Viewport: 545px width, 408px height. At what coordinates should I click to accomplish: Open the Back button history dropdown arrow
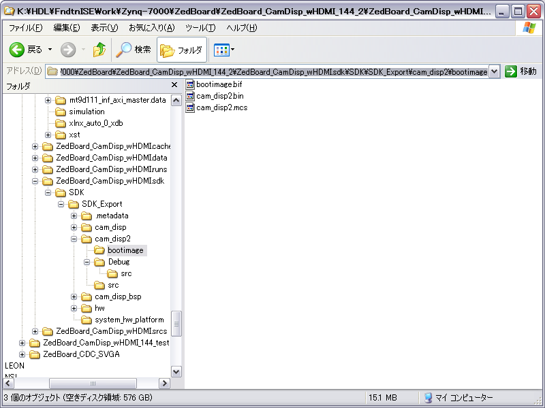[x=50, y=50]
